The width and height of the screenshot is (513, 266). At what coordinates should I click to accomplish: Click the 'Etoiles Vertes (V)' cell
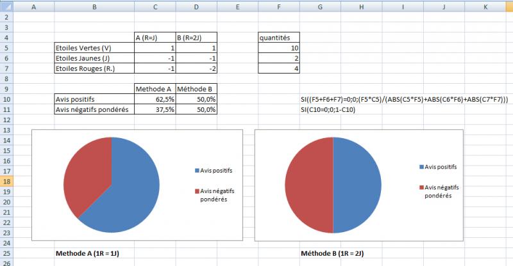(x=94, y=48)
